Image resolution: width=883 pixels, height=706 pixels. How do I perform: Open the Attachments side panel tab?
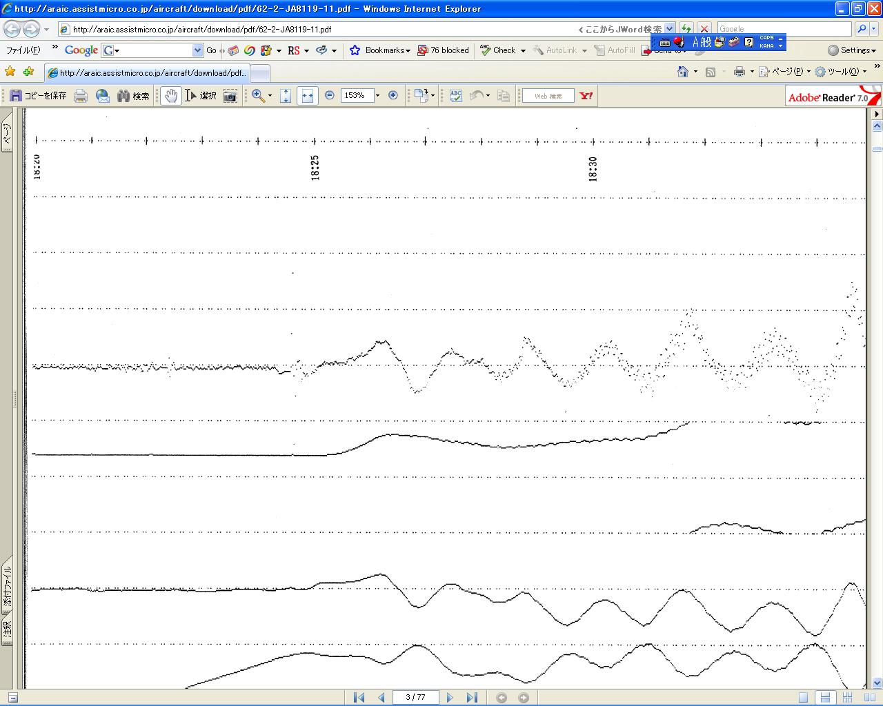[6, 585]
